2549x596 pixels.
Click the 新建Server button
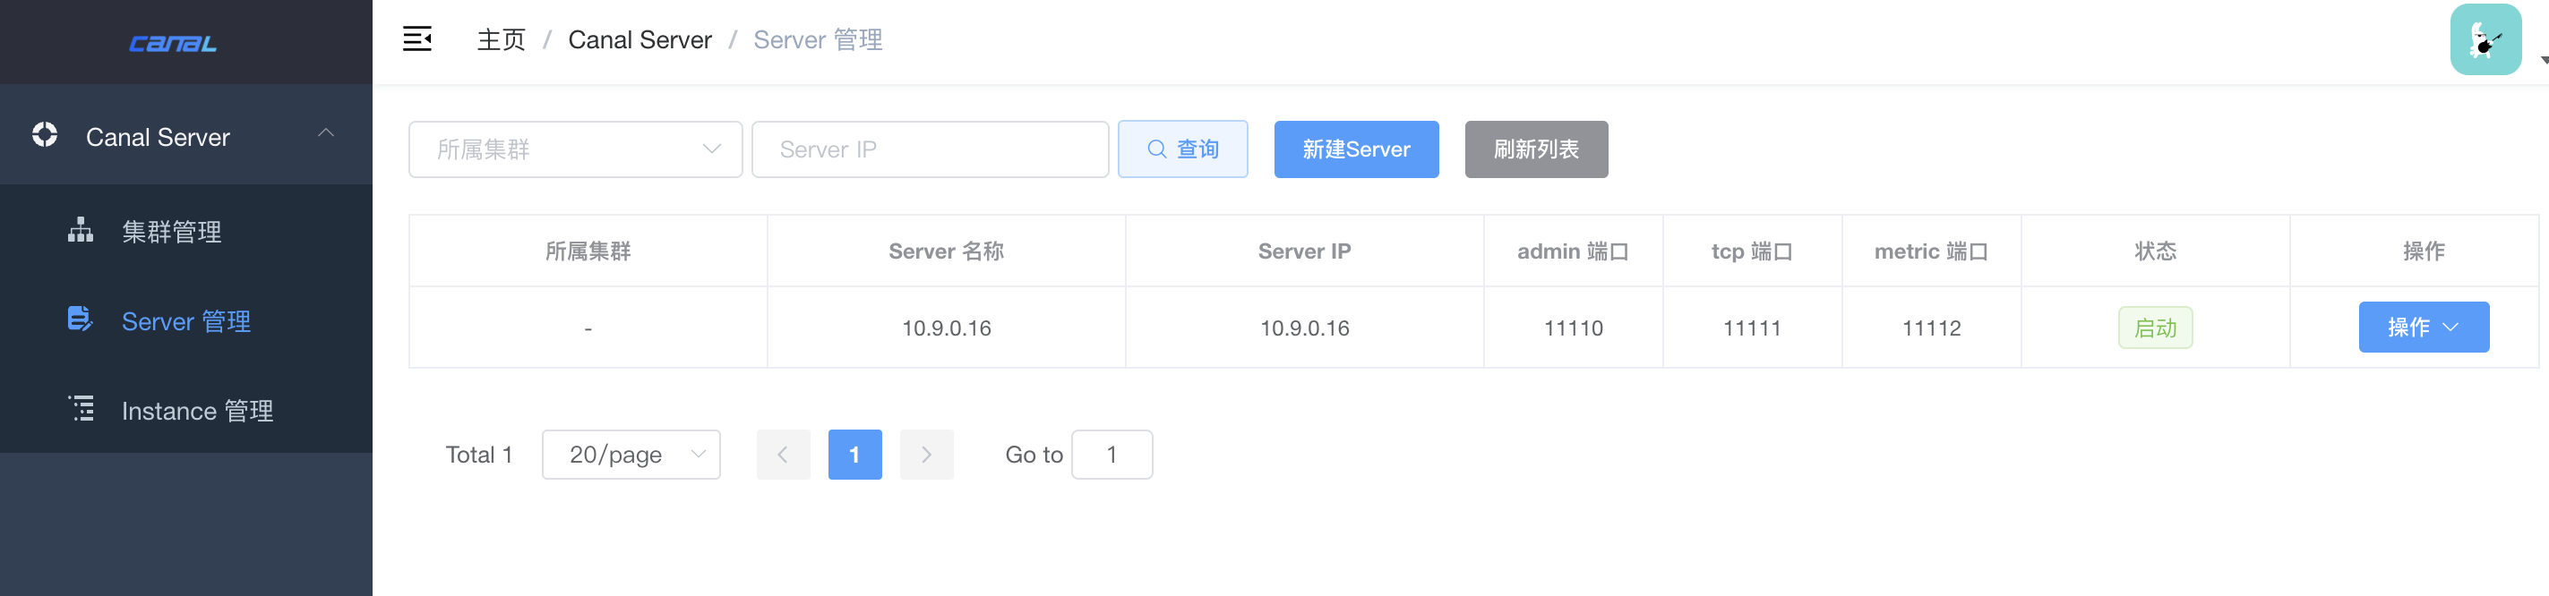(x=1356, y=149)
